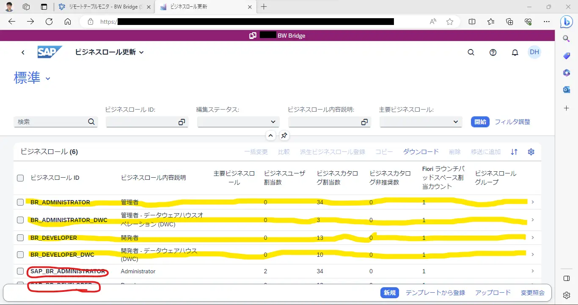Open the browser favorites list

[491, 22]
